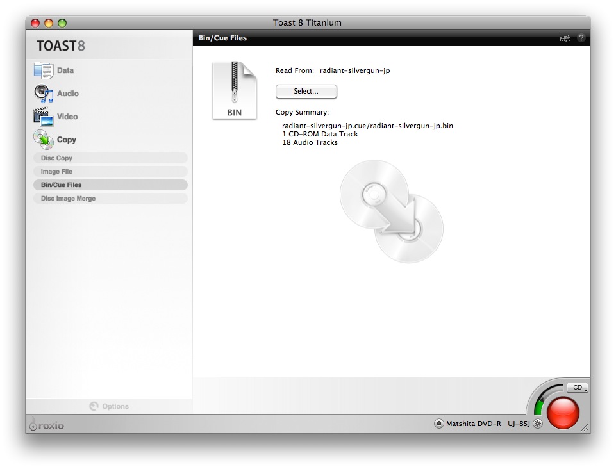Click the Select... button
The height and width of the screenshot is (469, 616).
(306, 91)
